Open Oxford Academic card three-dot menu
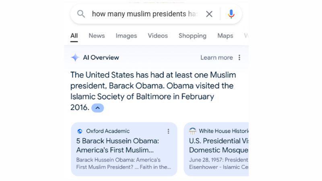 point(168,131)
